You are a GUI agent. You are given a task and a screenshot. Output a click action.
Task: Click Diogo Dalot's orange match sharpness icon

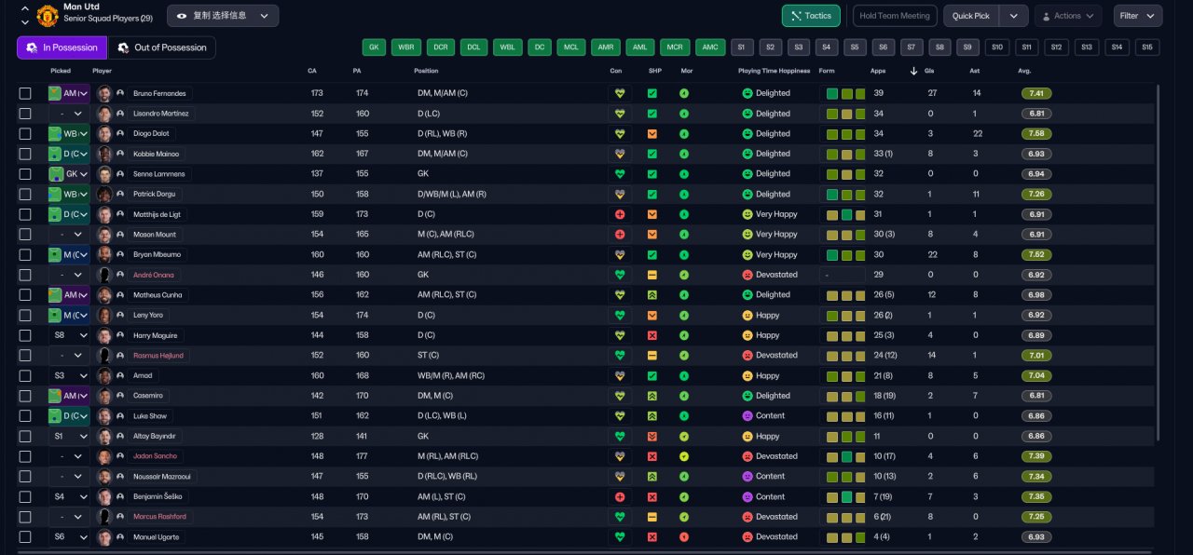click(x=652, y=133)
